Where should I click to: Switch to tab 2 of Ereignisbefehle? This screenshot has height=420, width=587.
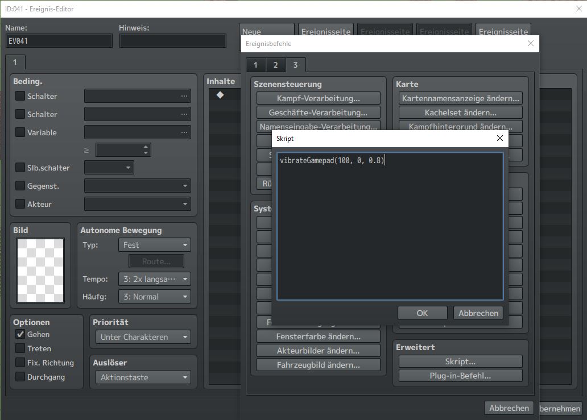[x=275, y=65]
